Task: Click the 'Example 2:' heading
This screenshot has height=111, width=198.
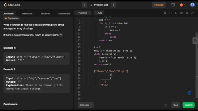Action: [x=10, y=69]
